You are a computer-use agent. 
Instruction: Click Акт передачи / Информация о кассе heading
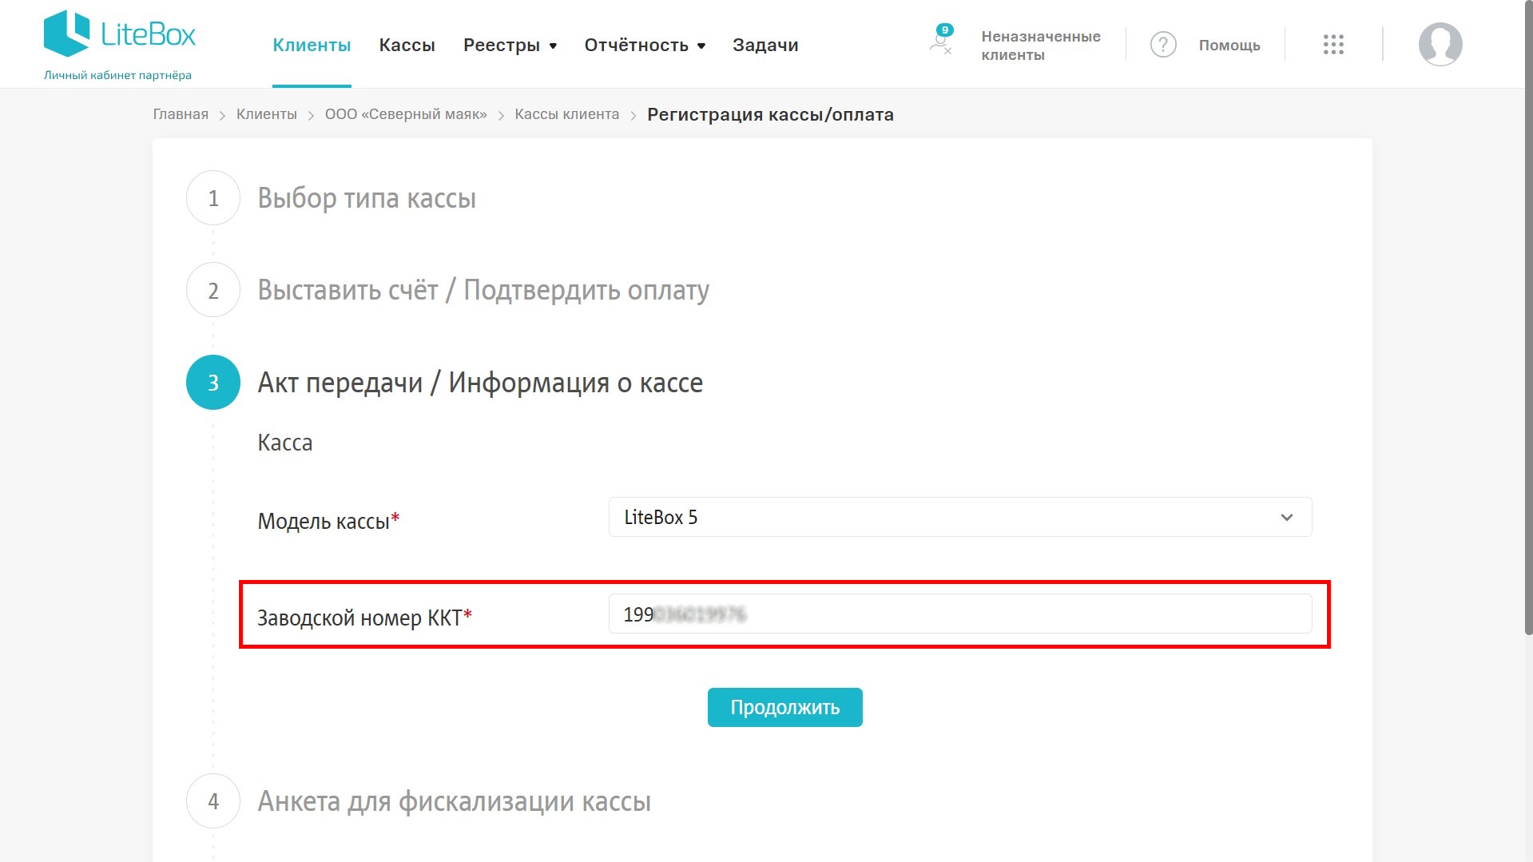(x=480, y=383)
